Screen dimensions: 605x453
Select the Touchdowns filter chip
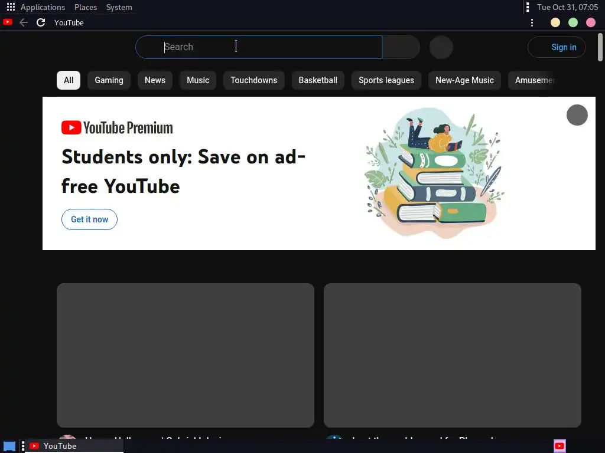coord(253,80)
